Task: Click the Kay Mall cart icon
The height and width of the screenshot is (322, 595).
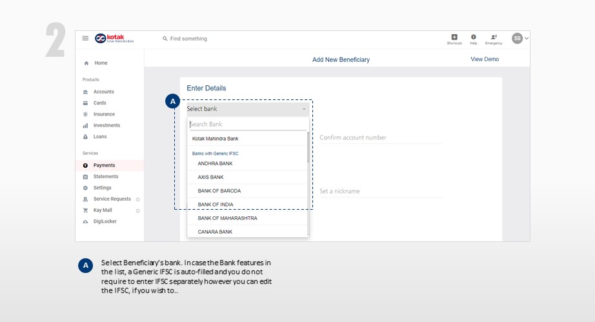Action: coord(85,210)
